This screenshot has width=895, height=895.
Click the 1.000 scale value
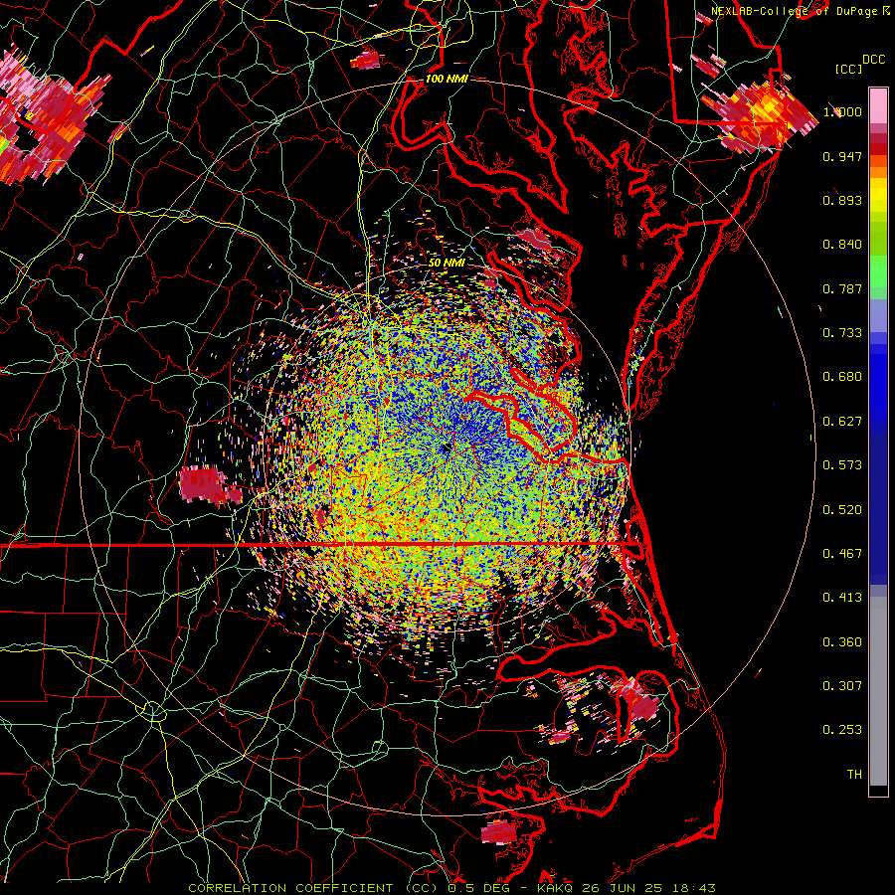[x=842, y=111]
